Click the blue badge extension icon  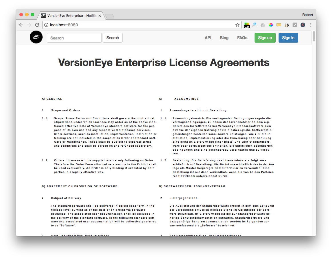pyautogui.click(x=255, y=25)
